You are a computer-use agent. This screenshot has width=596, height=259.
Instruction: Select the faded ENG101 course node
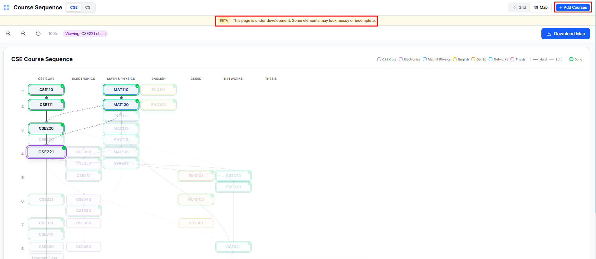coord(159,90)
